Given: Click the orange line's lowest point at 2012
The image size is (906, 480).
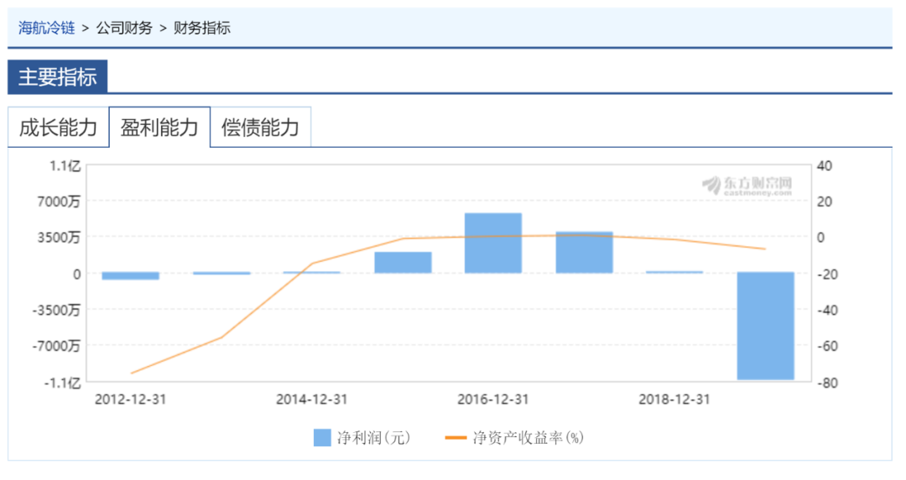Looking at the screenshot, I should coord(131,373).
